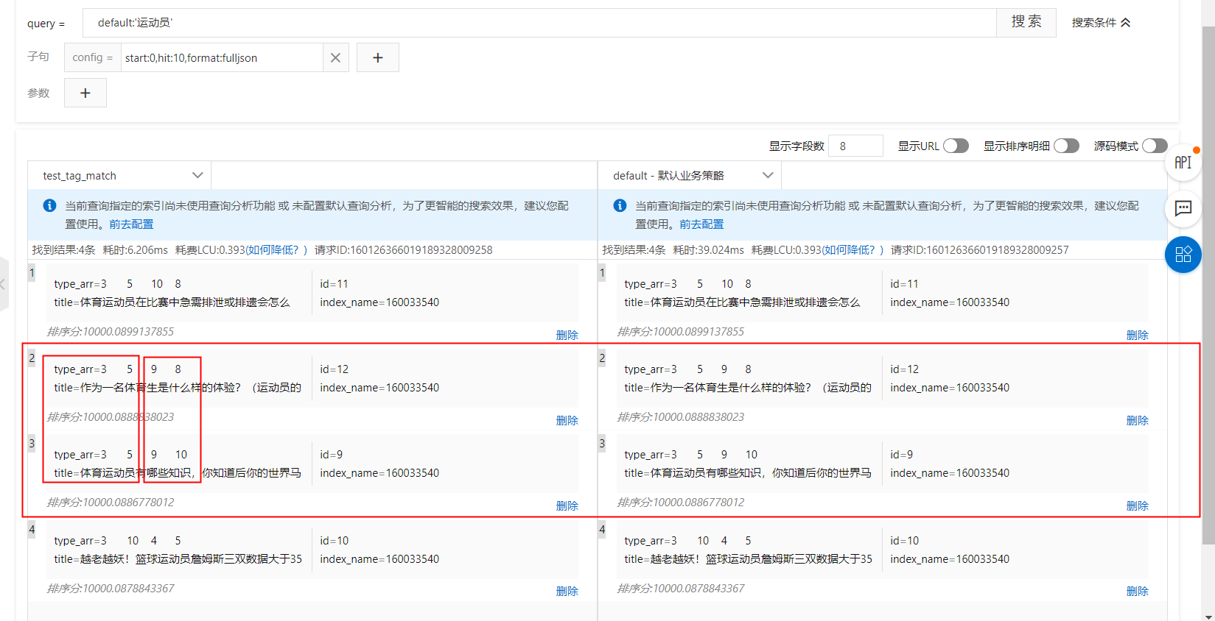This screenshot has height=621, width=1215.
Task: Open the default - 默认业务策略 dropdown
Action: (690, 175)
